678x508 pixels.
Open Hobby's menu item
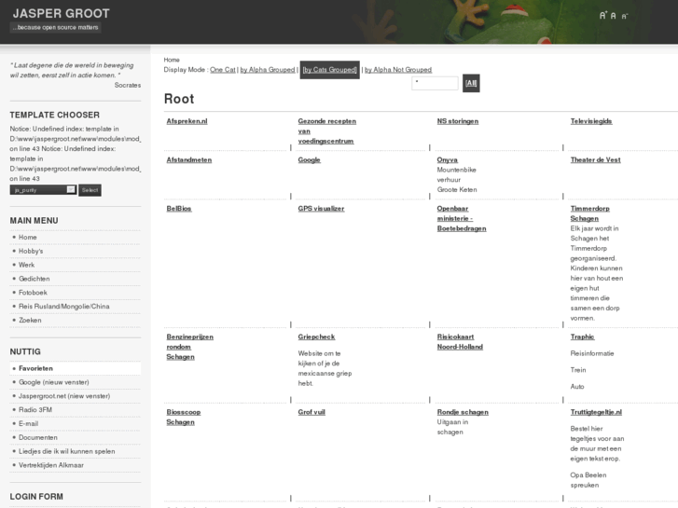(x=31, y=251)
